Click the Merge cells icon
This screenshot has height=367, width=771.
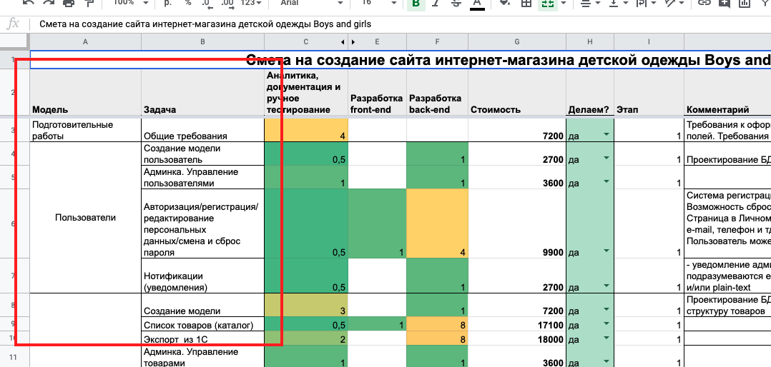pos(548,3)
